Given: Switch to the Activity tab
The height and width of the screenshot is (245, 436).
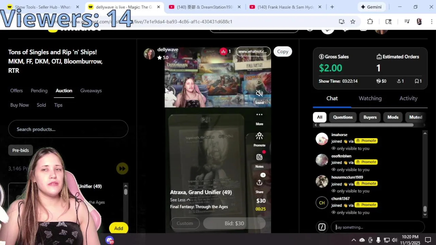Looking at the screenshot, I should [x=408, y=98].
